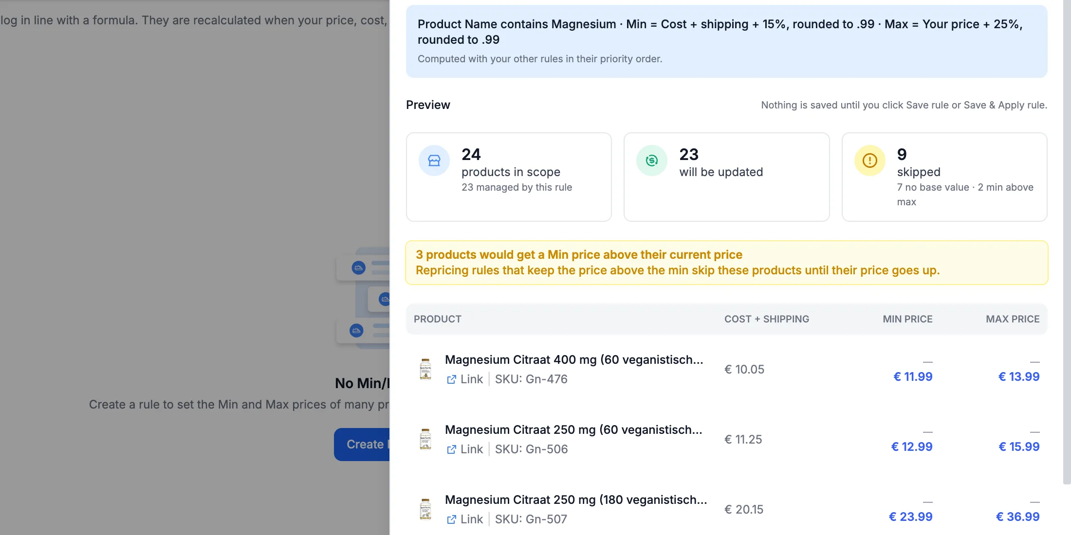Image resolution: width=1071 pixels, height=535 pixels.
Task: Select the € 36.99 max price value
Action: (1017, 517)
